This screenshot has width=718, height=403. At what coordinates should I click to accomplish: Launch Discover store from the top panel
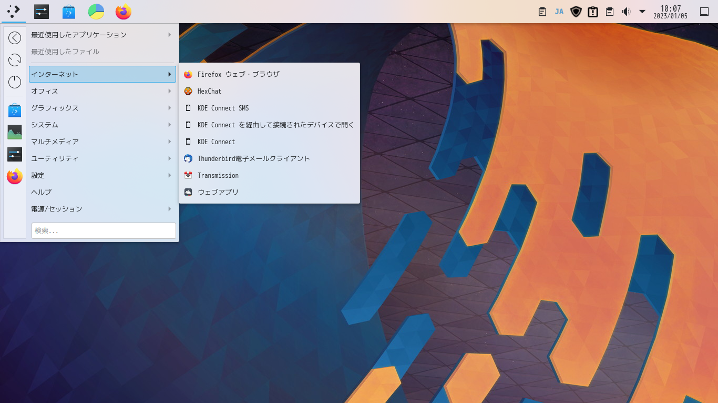tap(69, 11)
